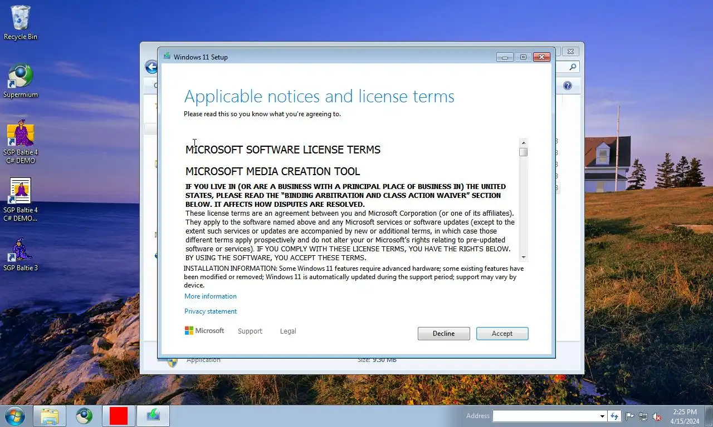Click the Explorer window back arrow
This screenshot has width=713, height=427.
point(151,67)
